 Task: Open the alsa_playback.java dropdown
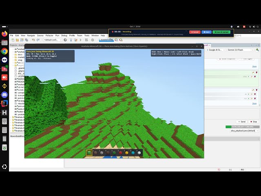click(244, 131)
